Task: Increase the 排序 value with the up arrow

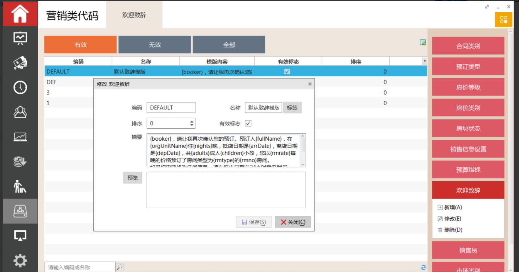Action: tap(192, 122)
